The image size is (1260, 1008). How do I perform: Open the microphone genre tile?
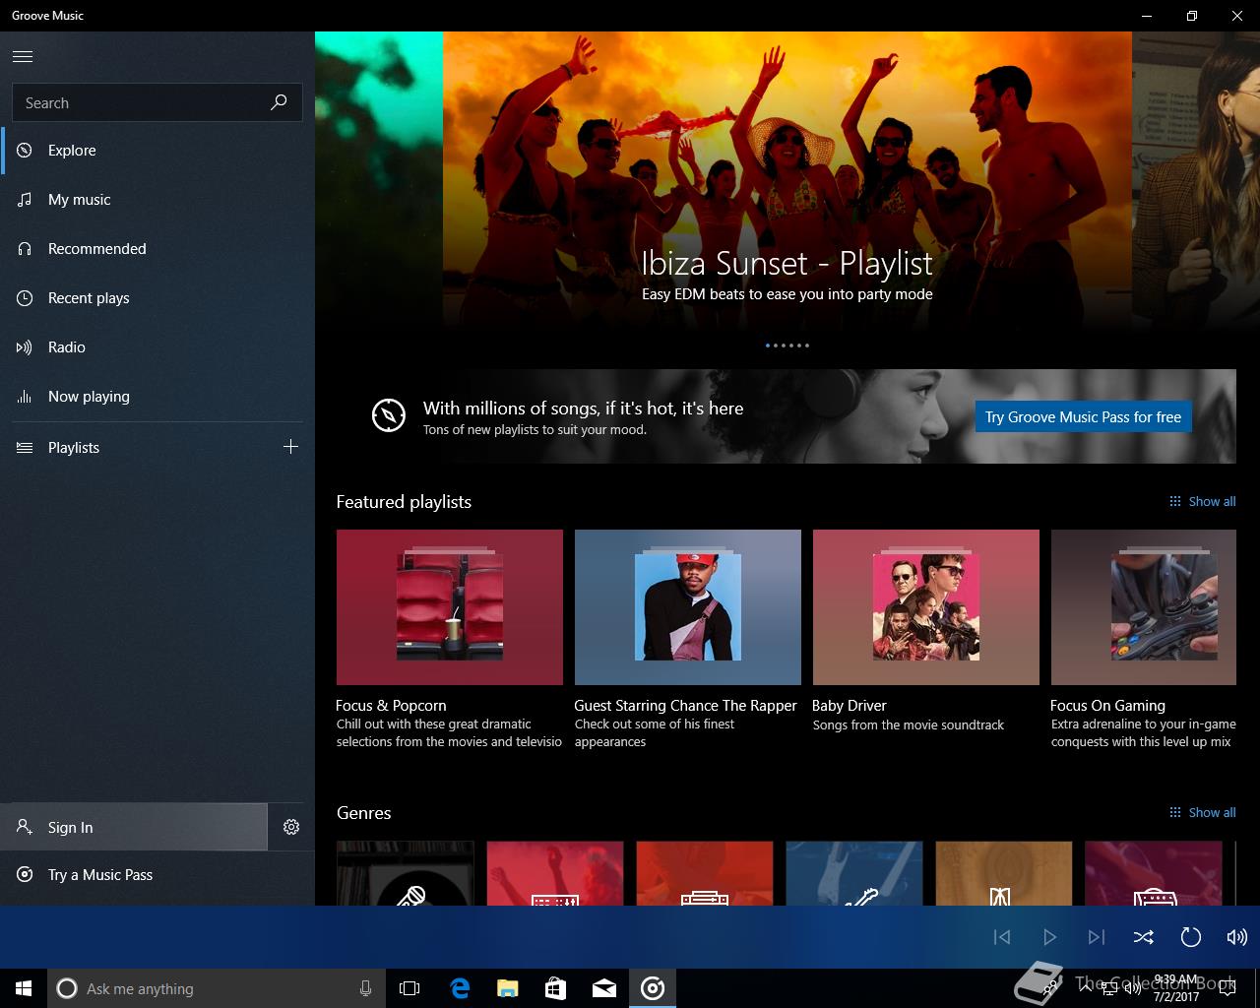[406, 873]
